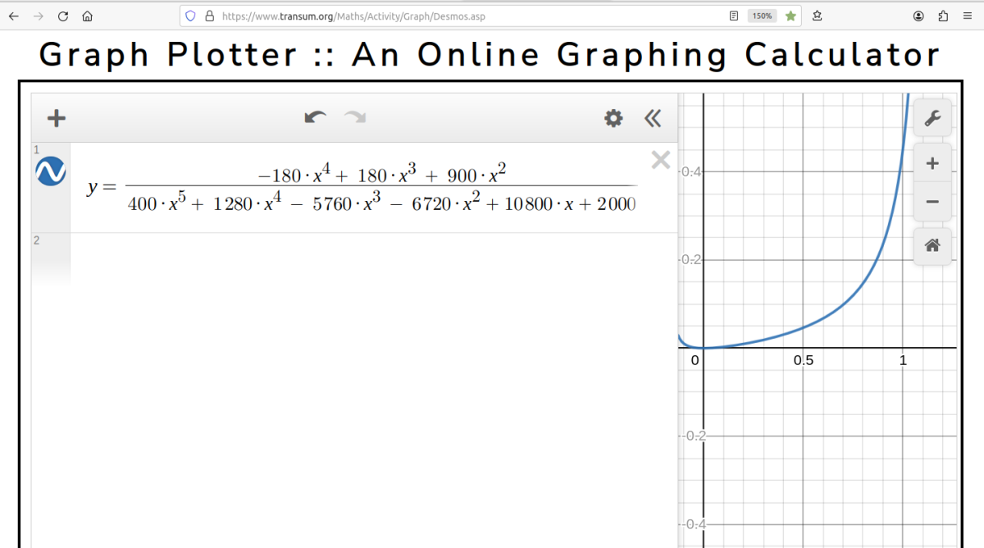Click the padlock connection info icon
The width and height of the screenshot is (984, 548).
pyautogui.click(x=209, y=16)
